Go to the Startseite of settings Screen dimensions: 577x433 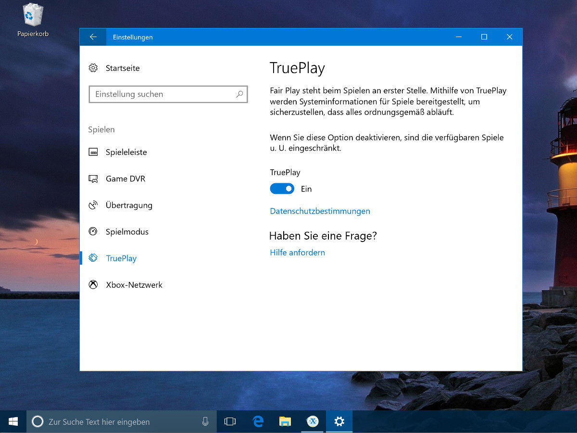123,68
